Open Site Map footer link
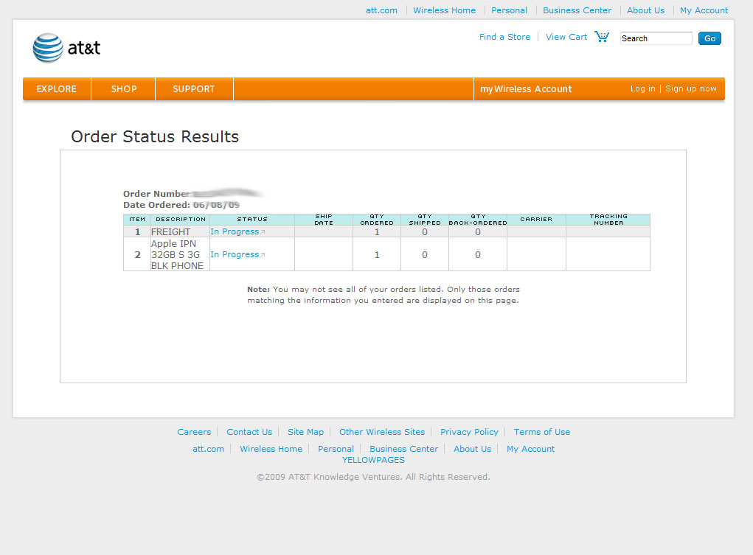753x555 pixels. (x=305, y=432)
